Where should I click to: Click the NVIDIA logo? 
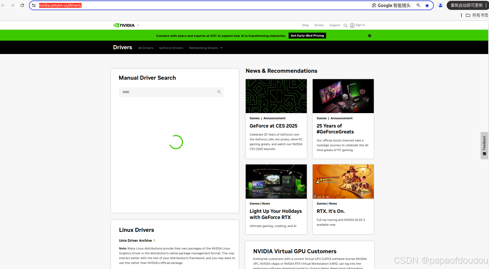(124, 25)
